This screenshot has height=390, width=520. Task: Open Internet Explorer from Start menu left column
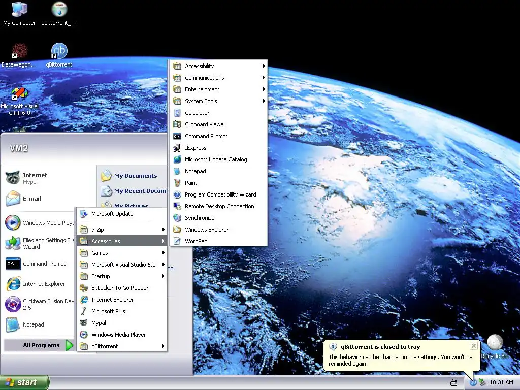pyautogui.click(x=39, y=284)
